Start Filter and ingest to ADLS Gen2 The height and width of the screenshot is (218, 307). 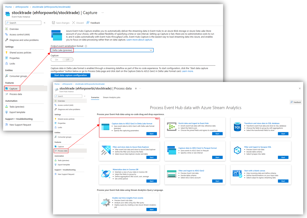tap(217, 181)
